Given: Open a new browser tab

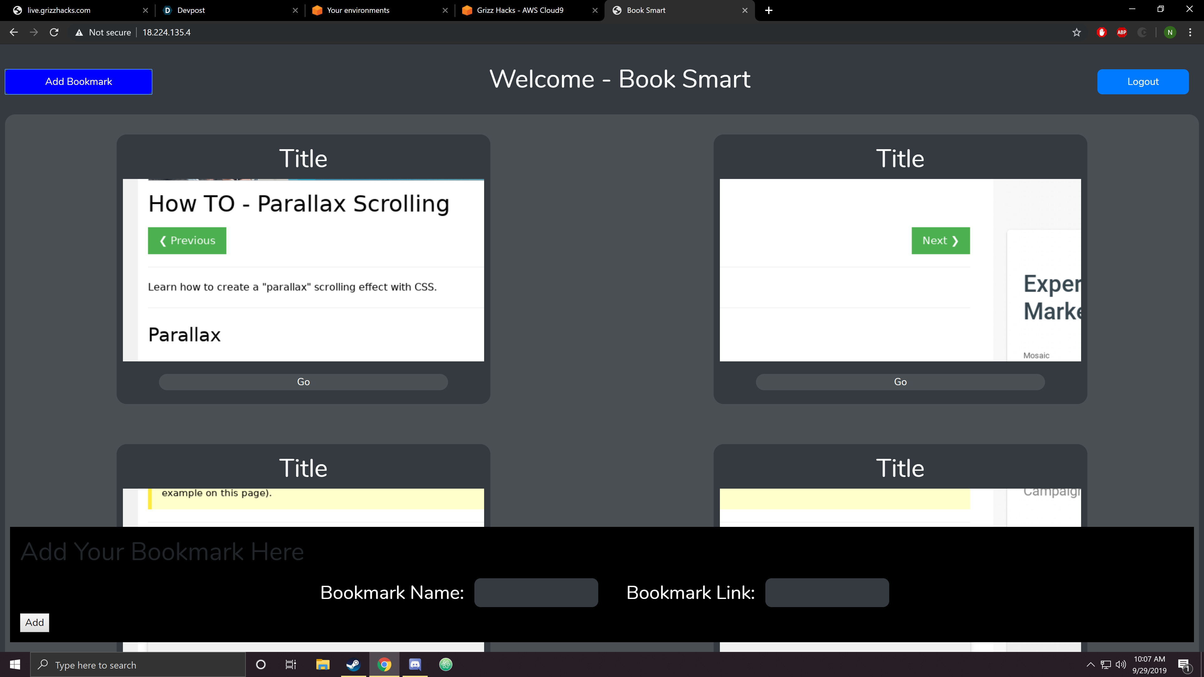Looking at the screenshot, I should pos(769,10).
